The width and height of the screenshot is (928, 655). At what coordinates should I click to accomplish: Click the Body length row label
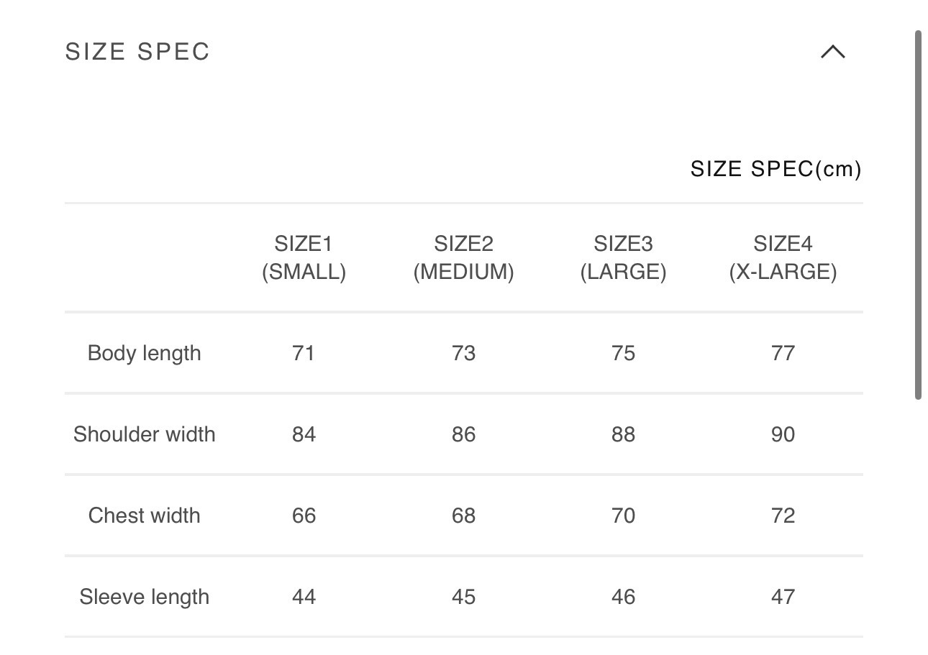click(x=144, y=353)
